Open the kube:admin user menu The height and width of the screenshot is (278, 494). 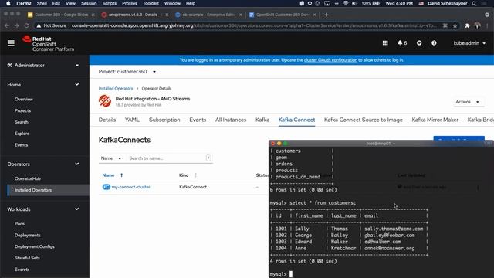point(469,43)
